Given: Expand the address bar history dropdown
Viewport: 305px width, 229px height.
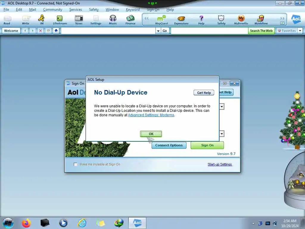Looking at the screenshot, I should click(158, 31).
